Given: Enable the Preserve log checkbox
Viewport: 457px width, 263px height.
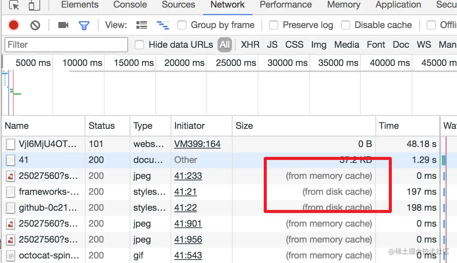Looking at the screenshot, I should [274, 25].
